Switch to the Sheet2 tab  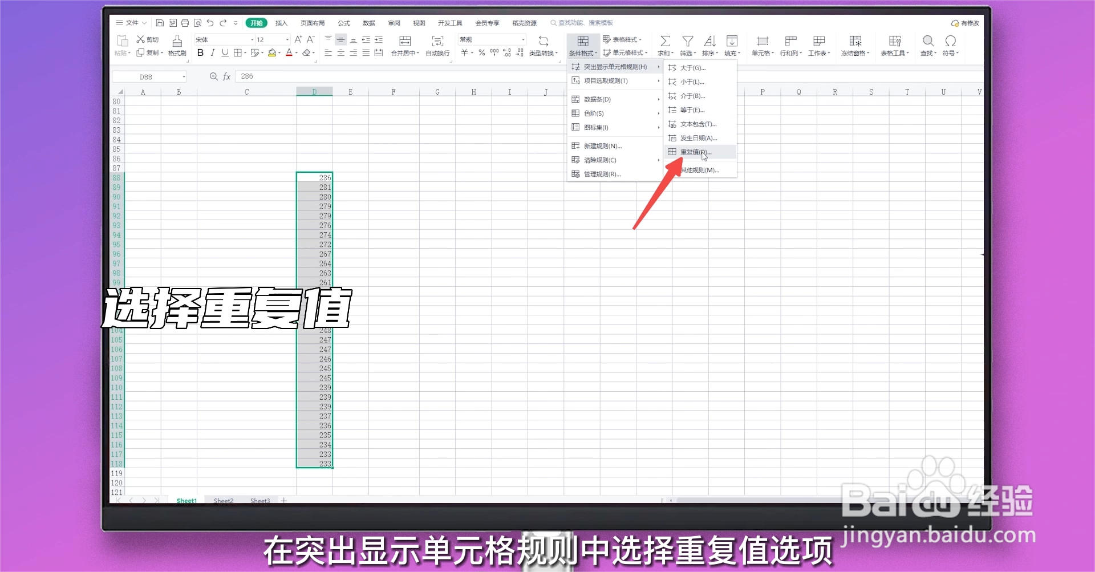pos(223,500)
